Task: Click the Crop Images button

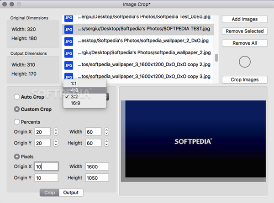Action: [x=245, y=79]
